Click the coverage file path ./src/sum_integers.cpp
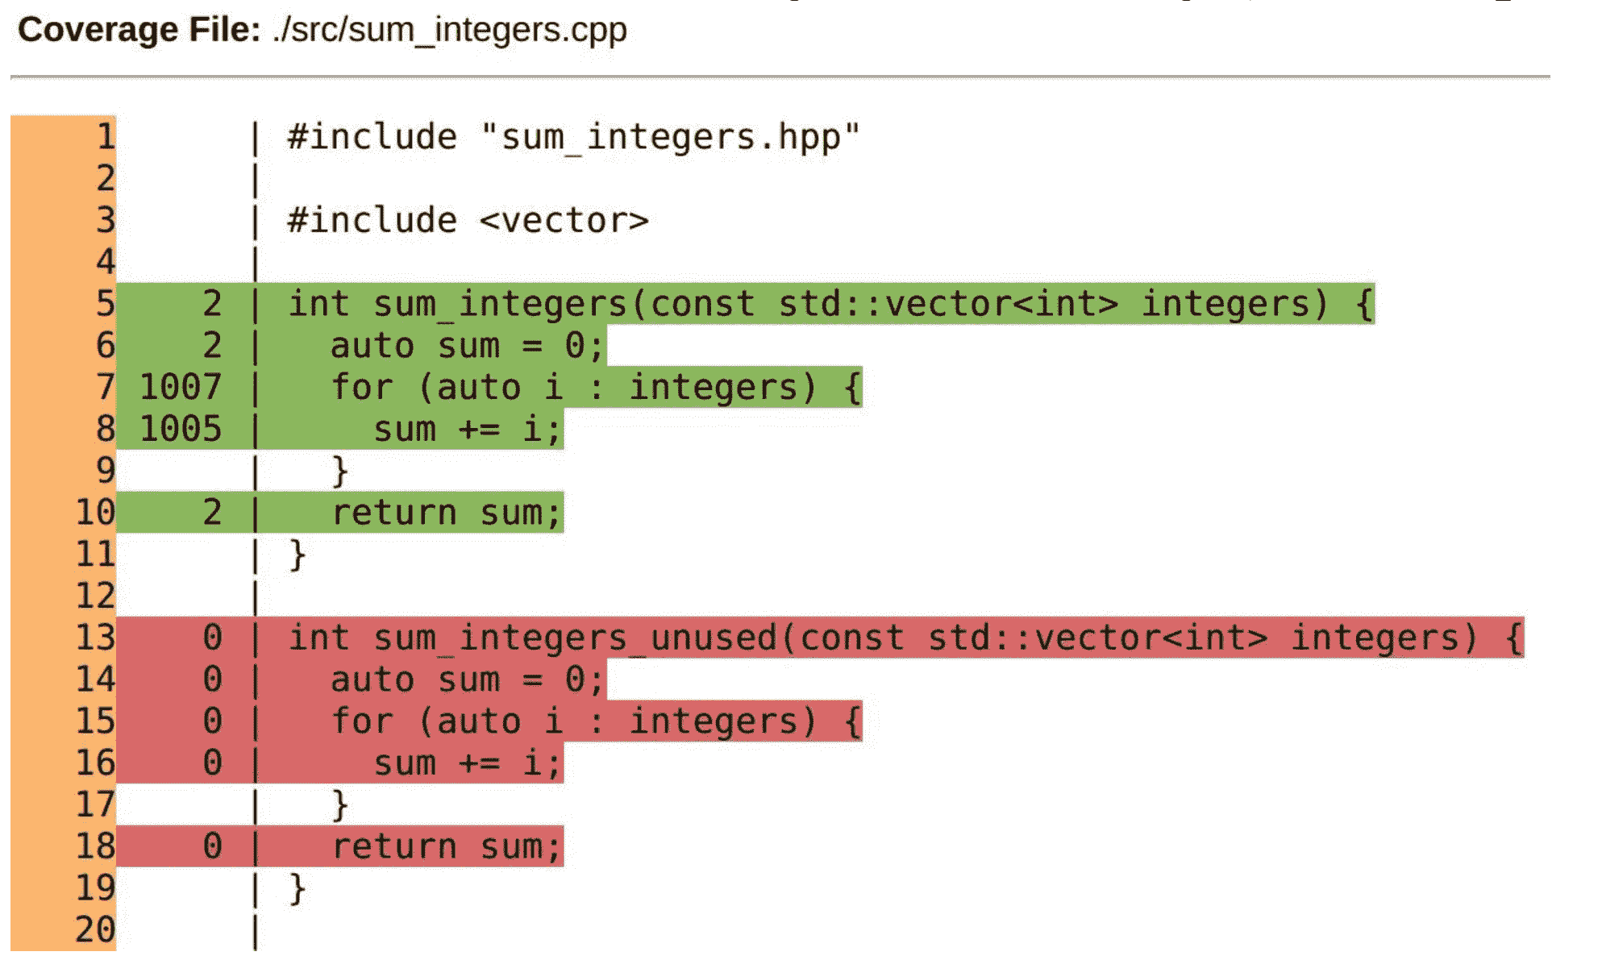The height and width of the screenshot is (960, 1602). point(449,31)
